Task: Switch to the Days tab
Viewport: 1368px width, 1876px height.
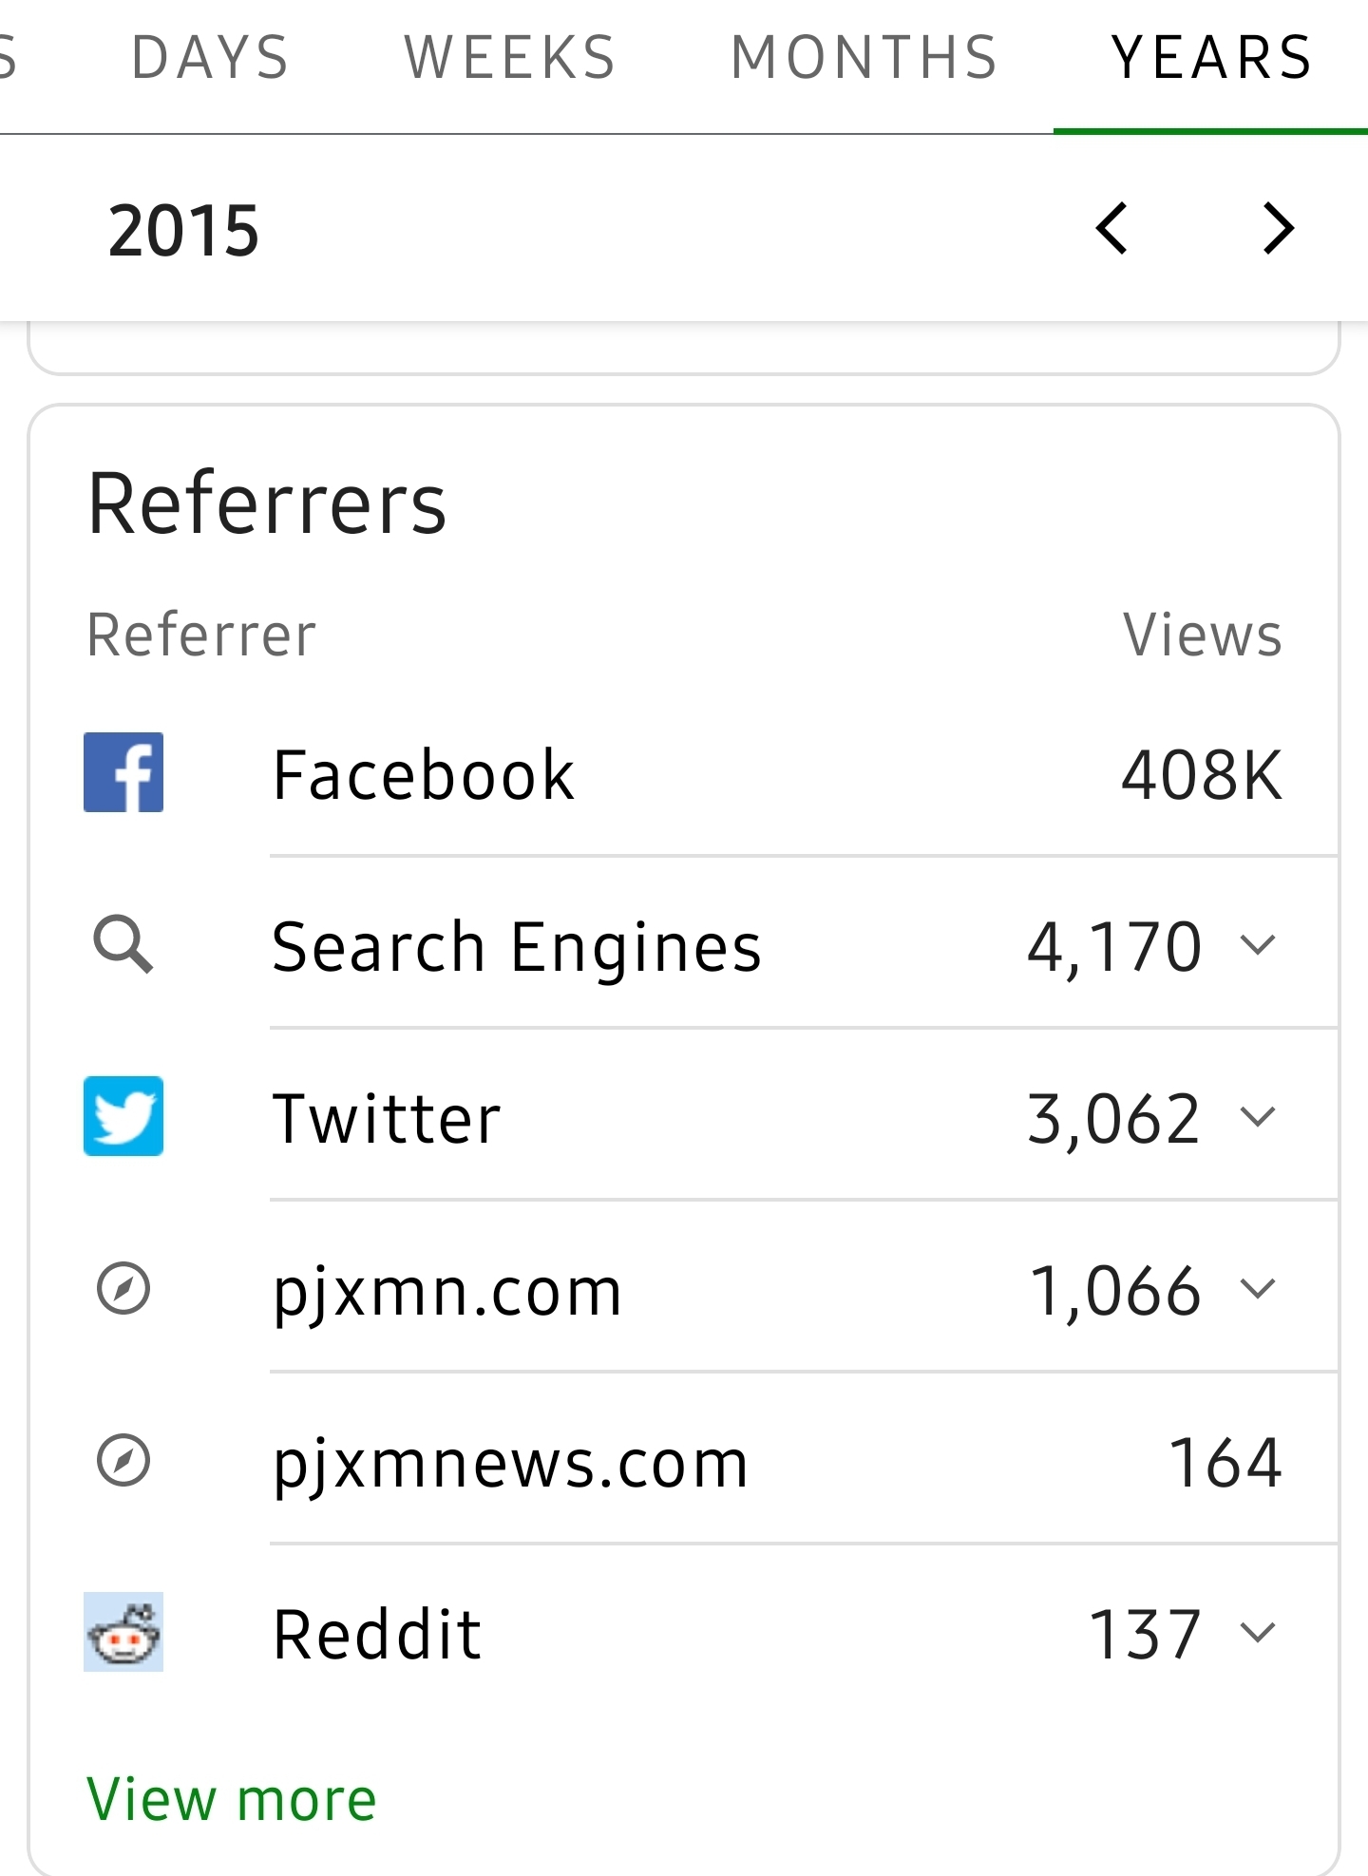Action: 210,57
